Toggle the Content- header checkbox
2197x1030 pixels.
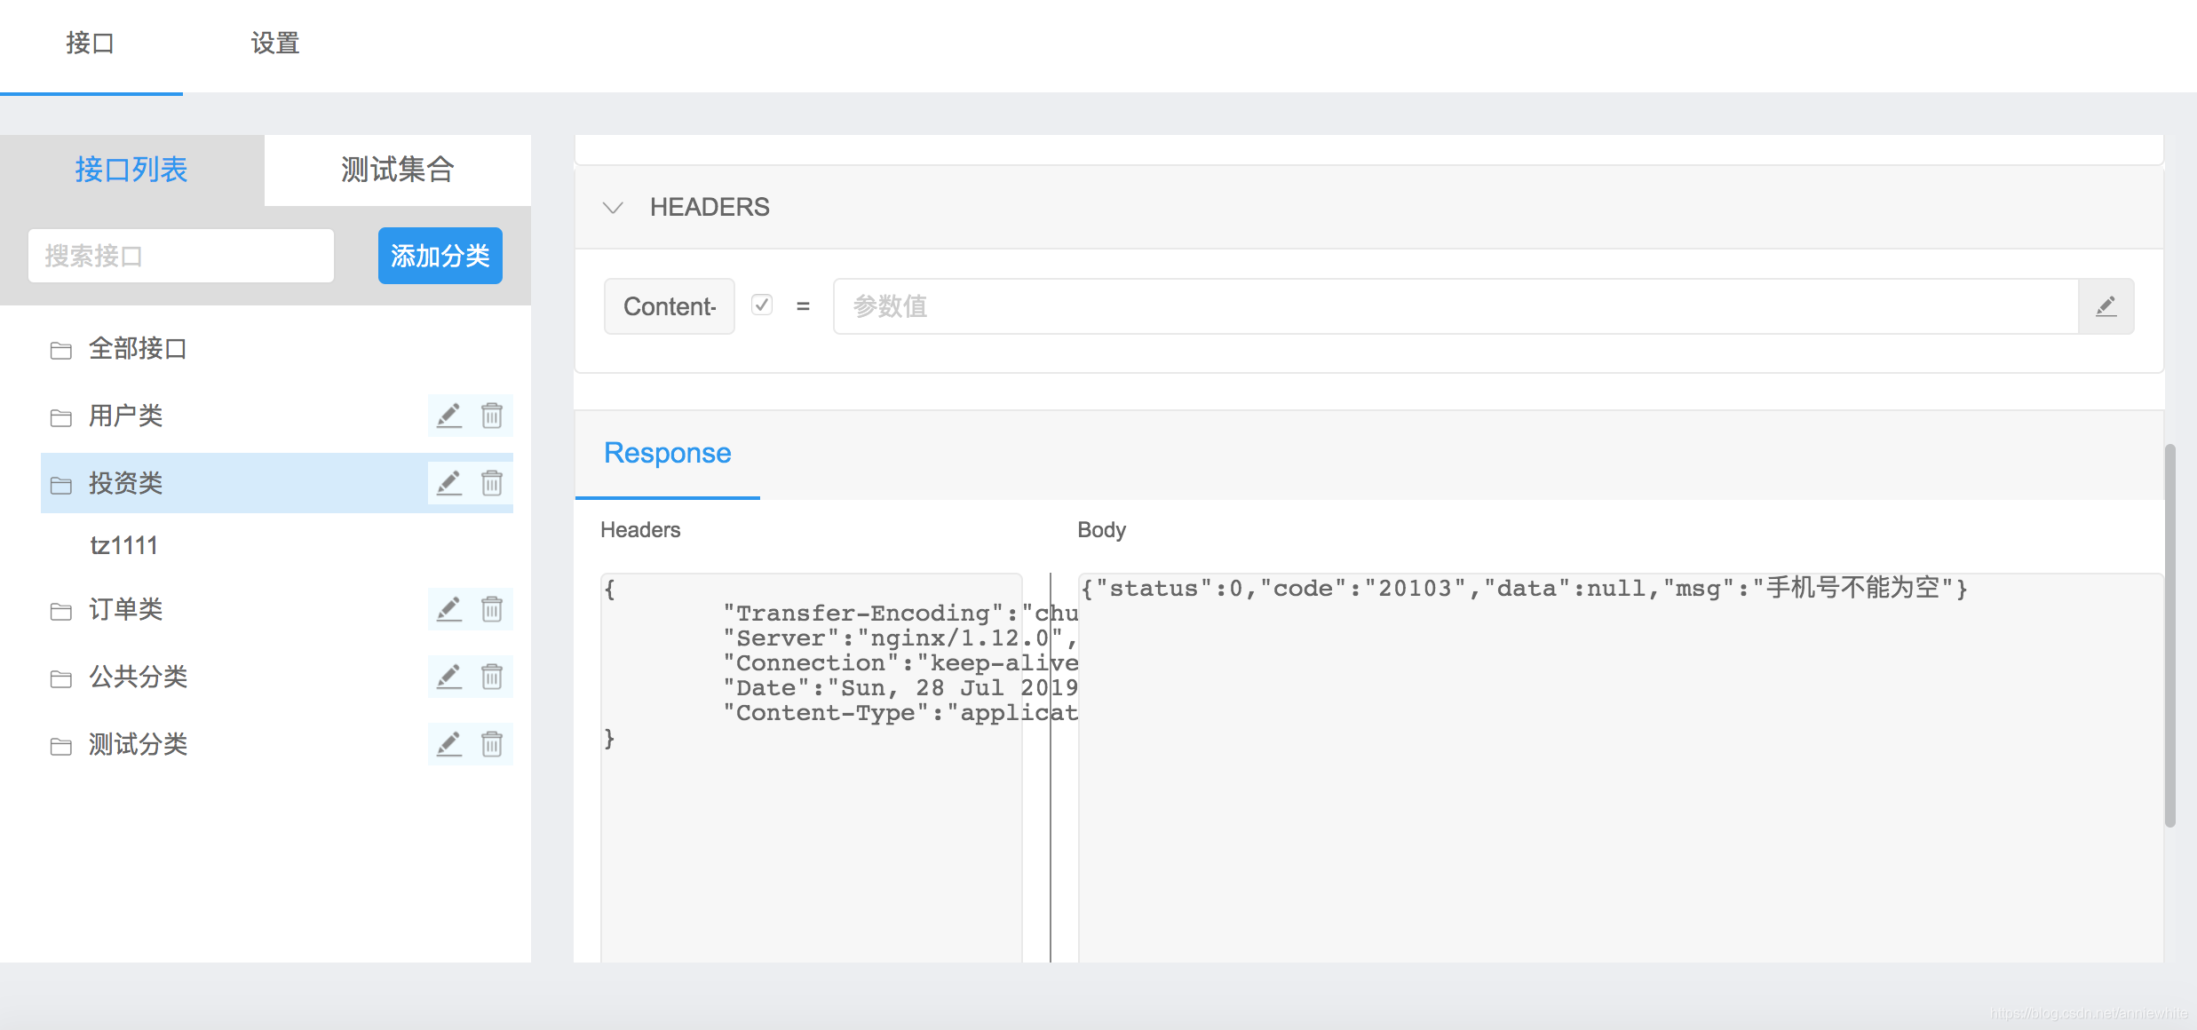point(762,305)
